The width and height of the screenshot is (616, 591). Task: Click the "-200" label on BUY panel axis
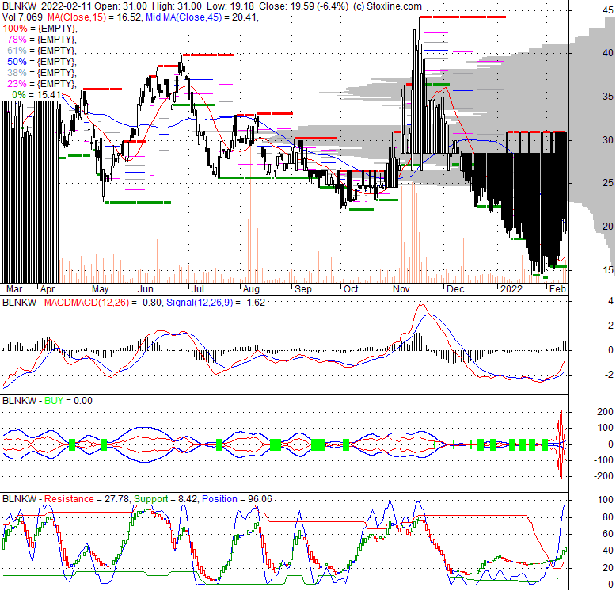point(603,476)
